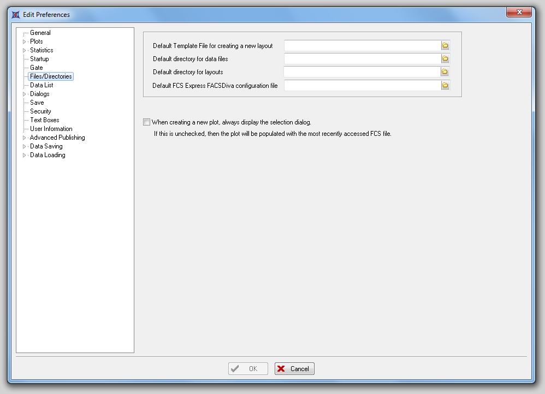This screenshot has width=545, height=394.
Task: Browse for default template file folder icon
Action: tap(445, 46)
